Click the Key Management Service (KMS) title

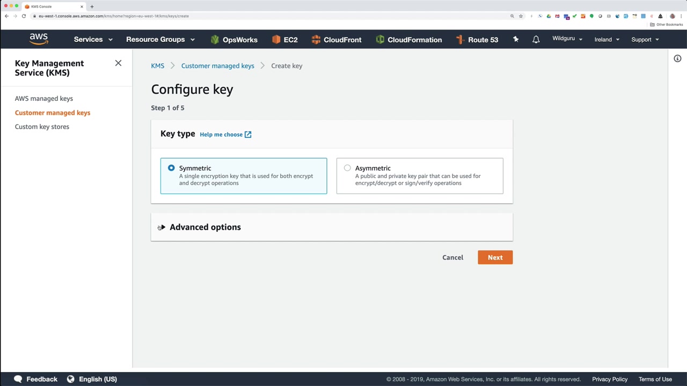click(49, 68)
